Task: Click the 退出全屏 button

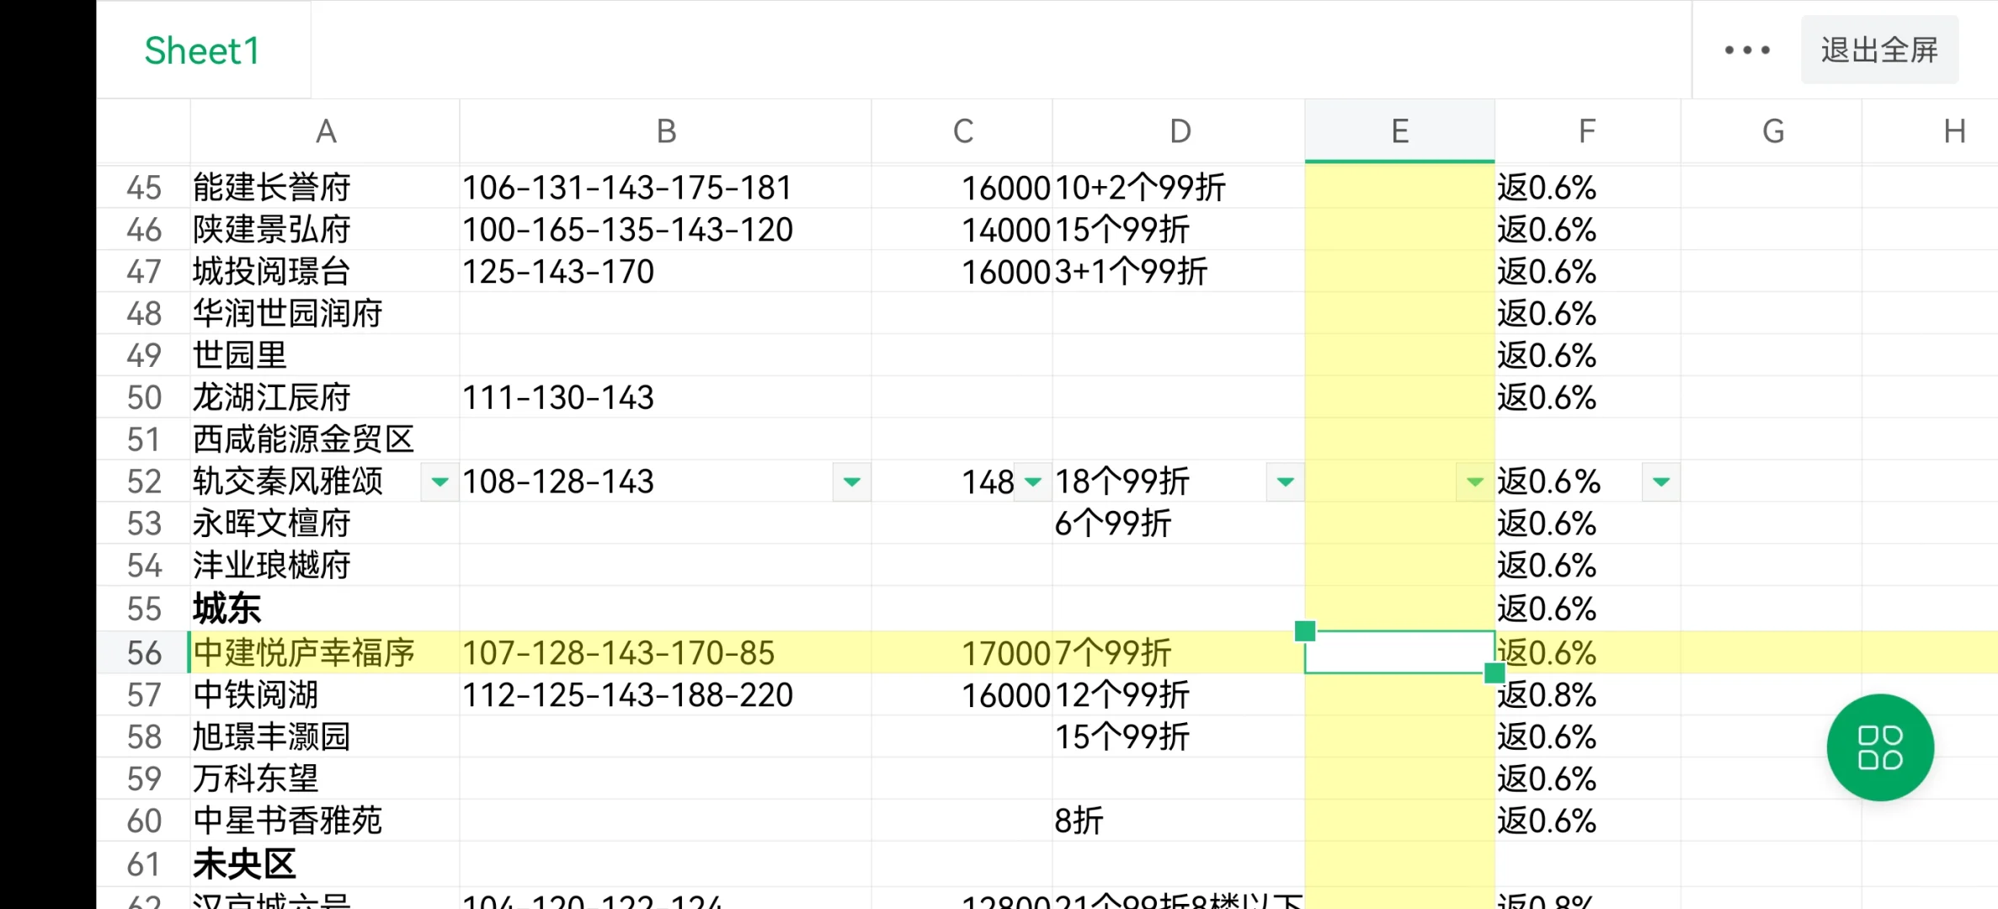Action: 1879,50
